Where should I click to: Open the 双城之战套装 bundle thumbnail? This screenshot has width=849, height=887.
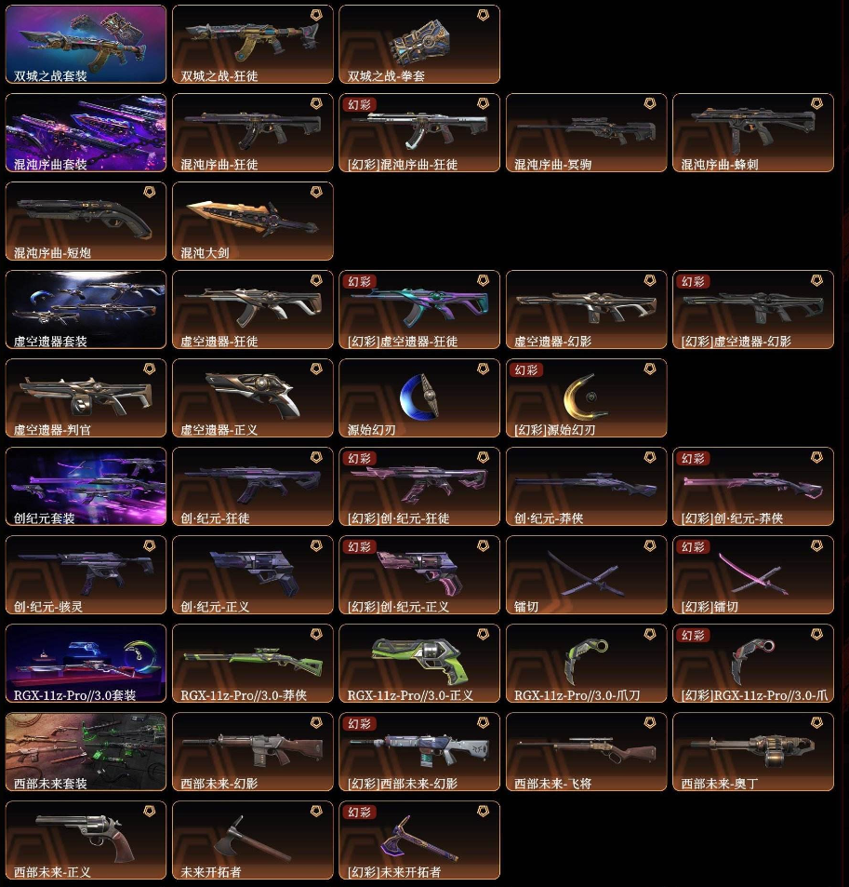pyautogui.click(x=86, y=44)
